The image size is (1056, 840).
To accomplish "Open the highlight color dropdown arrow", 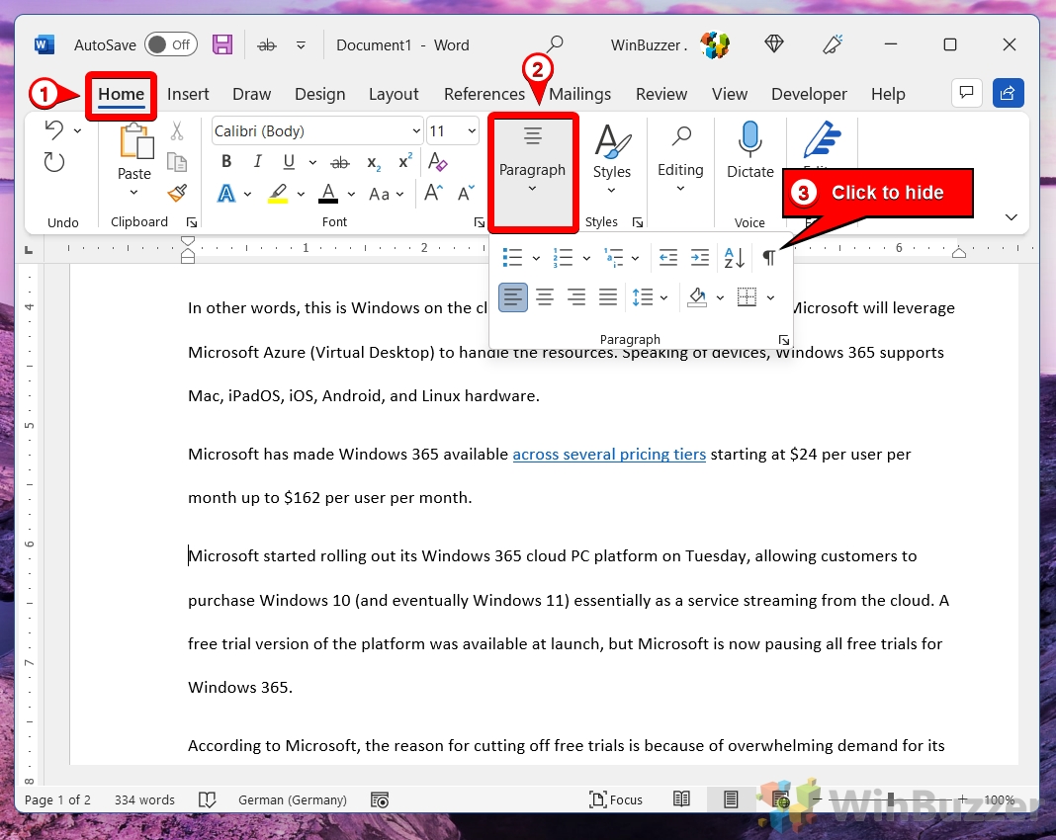I will pos(301,195).
